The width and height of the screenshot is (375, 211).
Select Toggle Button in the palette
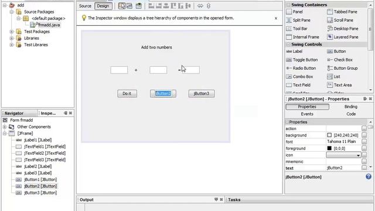tap(302, 60)
